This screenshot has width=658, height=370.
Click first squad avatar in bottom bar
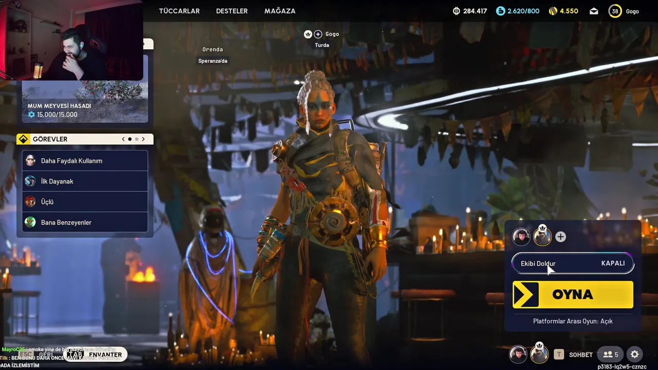point(518,354)
